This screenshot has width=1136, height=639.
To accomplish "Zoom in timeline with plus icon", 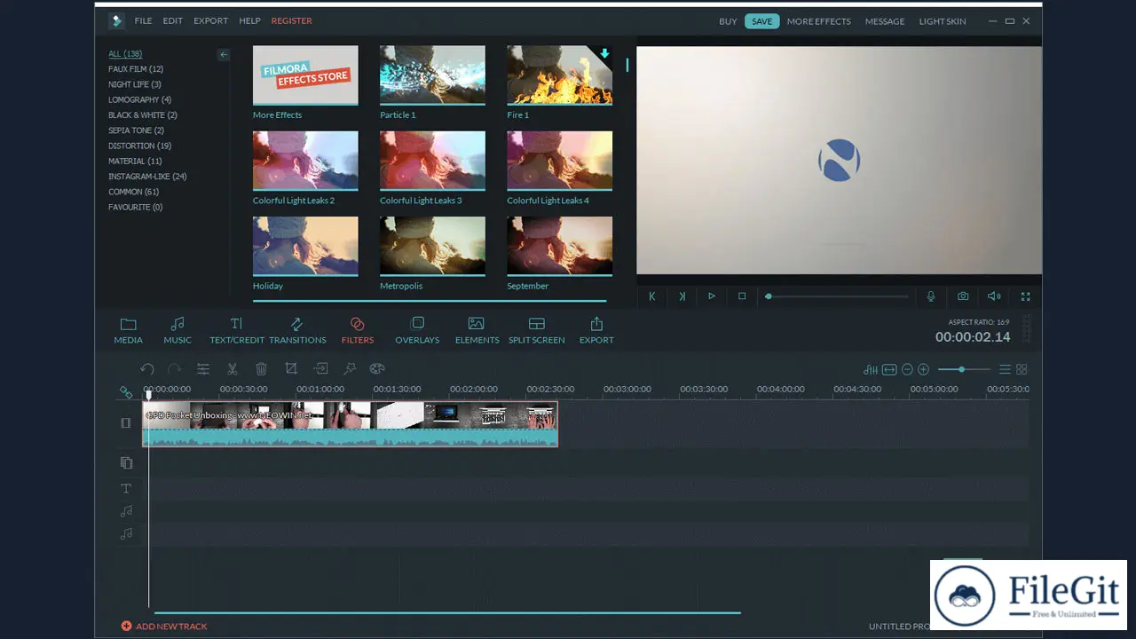I will (923, 369).
